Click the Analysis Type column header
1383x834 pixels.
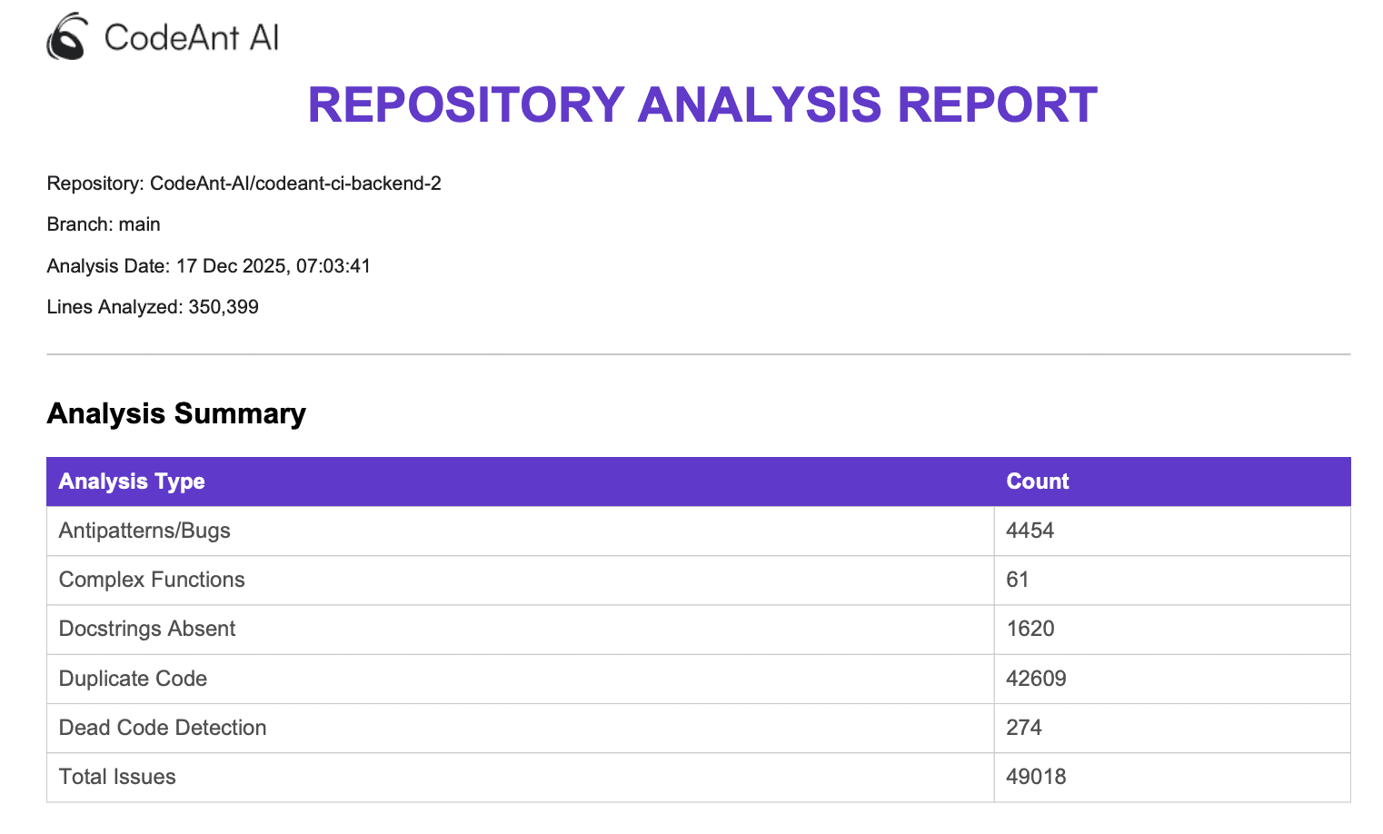click(131, 482)
